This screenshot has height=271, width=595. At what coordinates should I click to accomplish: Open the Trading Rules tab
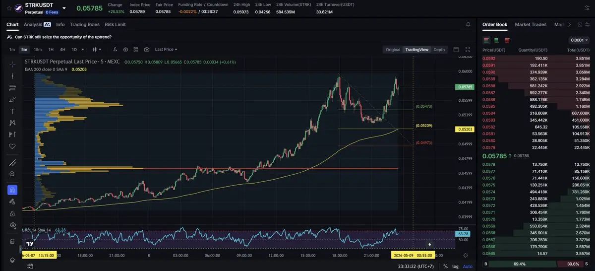(x=85, y=24)
